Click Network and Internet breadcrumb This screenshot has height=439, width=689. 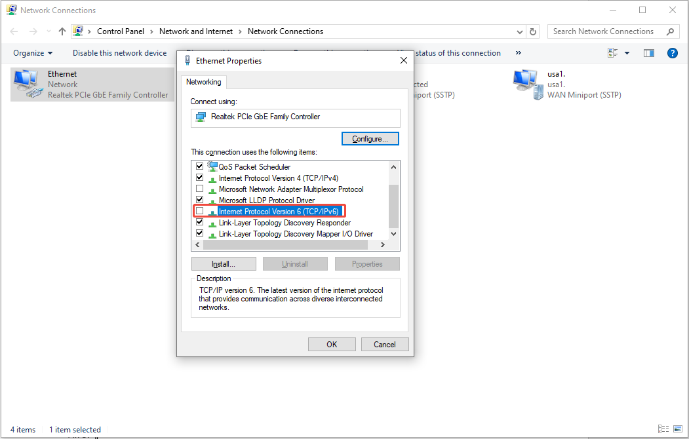tap(196, 31)
